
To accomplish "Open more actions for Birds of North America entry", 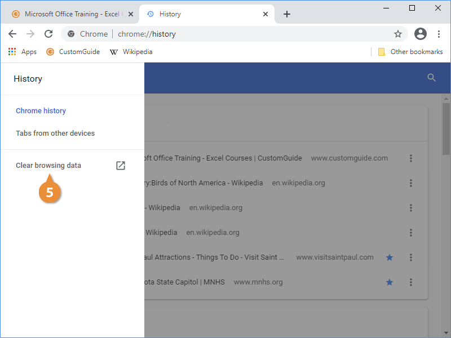I will point(411,183).
